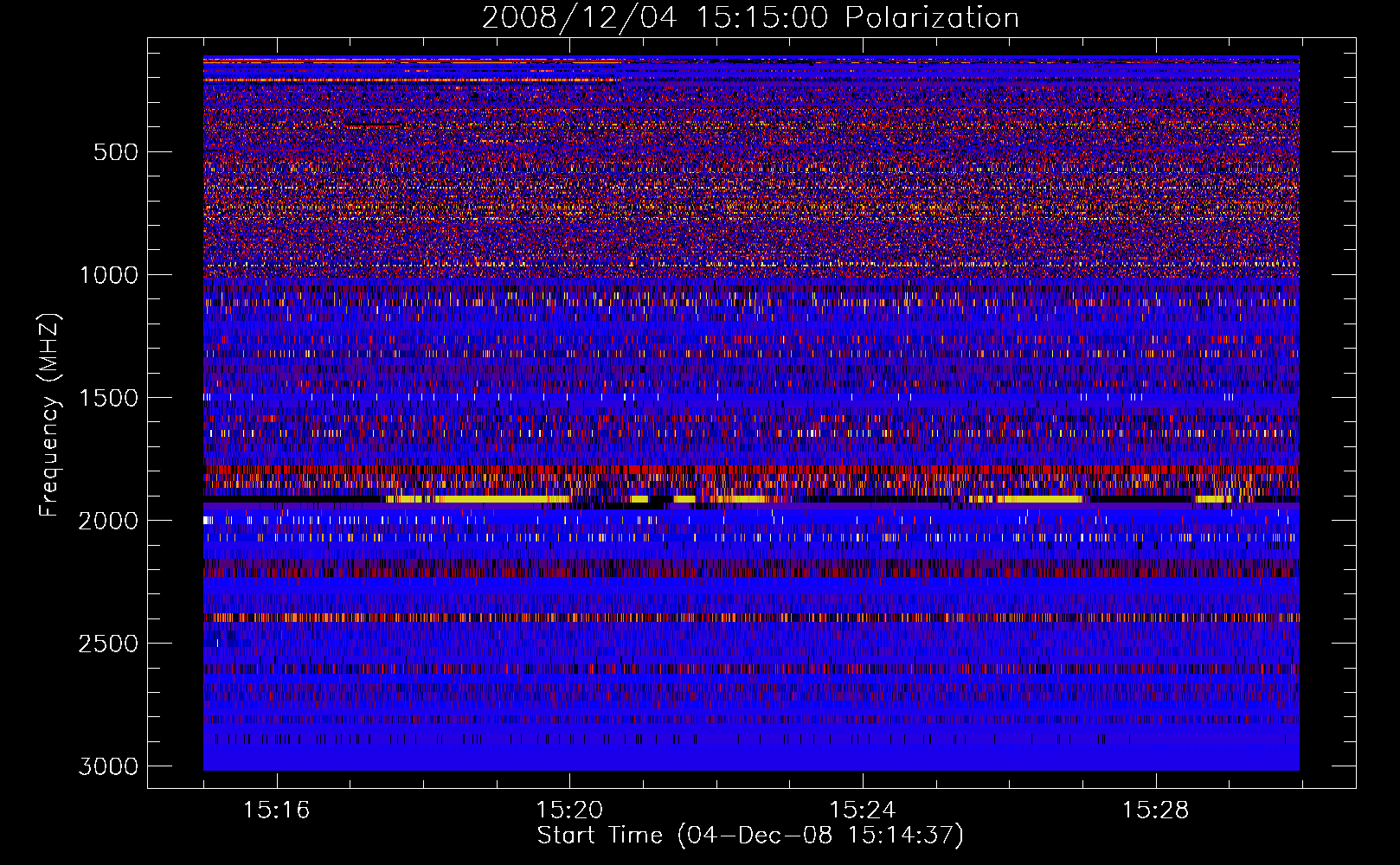Click the 15:28 time tick label
Image resolution: width=1400 pixels, height=865 pixels.
pos(1156,810)
